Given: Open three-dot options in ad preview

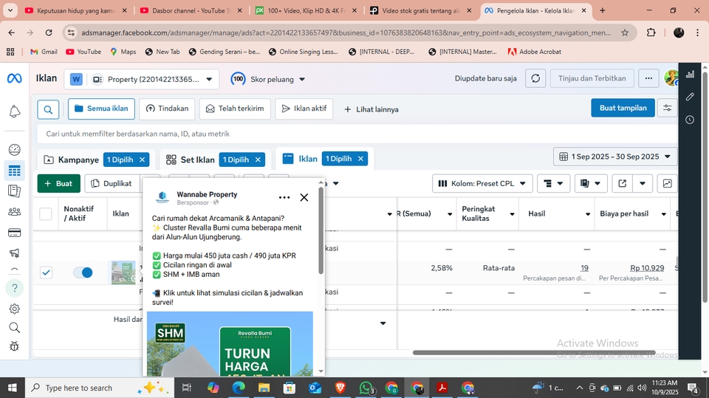Looking at the screenshot, I should pos(284,197).
